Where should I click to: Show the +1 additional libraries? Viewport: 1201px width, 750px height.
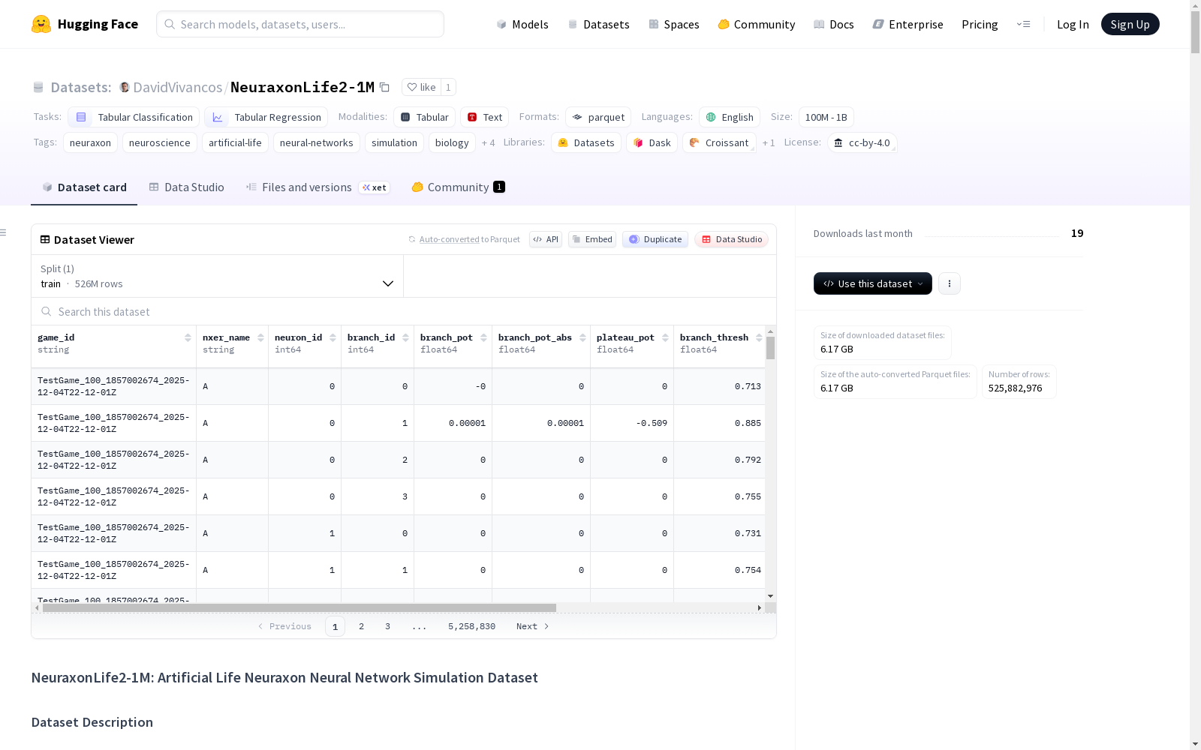[769, 142]
